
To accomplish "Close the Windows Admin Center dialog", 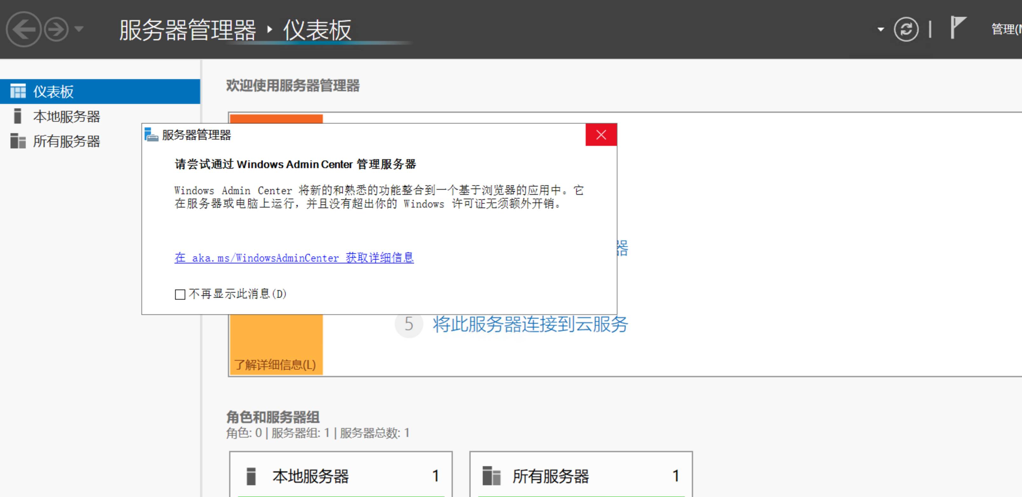I will 601,135.
